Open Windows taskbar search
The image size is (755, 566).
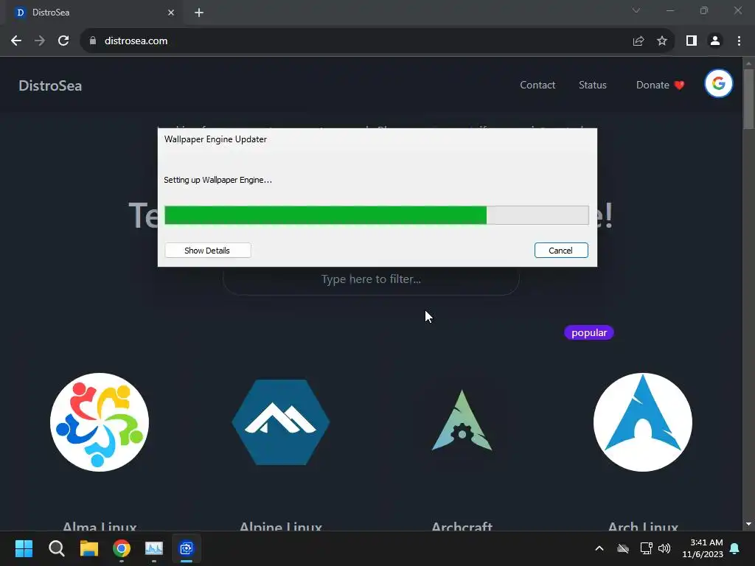pos(56,548)
